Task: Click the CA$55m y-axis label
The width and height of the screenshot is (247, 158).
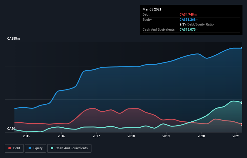Action: (x=14, y=38)
